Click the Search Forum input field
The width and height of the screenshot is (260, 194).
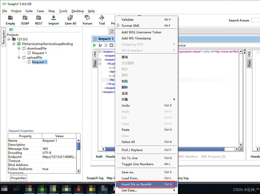[x=256, y=20]
